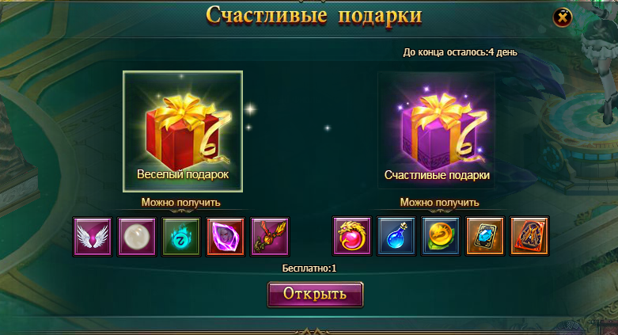Image resolution: width=618 pixels, height=335 pixels.
Task: Choose the red Веселый подарок gift box
Action: (183, 131)
